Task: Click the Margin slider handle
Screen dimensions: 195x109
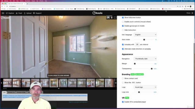Action: pos(135,64)
